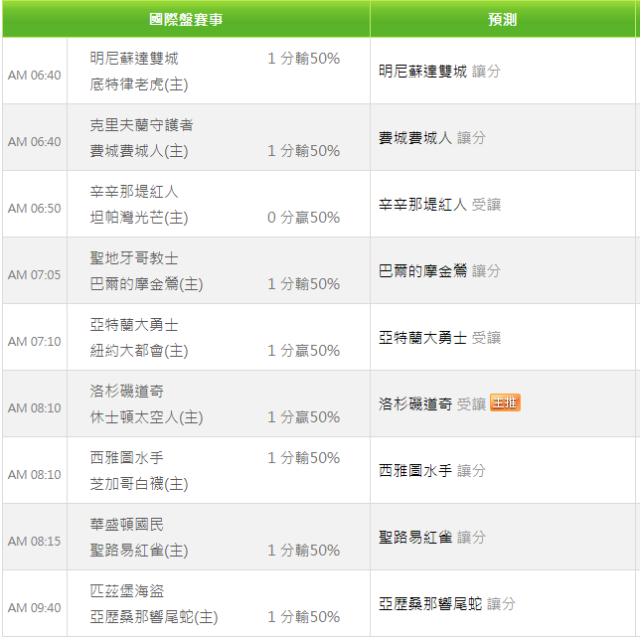
Task: Click prediction 辛辛那堤紅人 受讓
Action: pos(439,205)
